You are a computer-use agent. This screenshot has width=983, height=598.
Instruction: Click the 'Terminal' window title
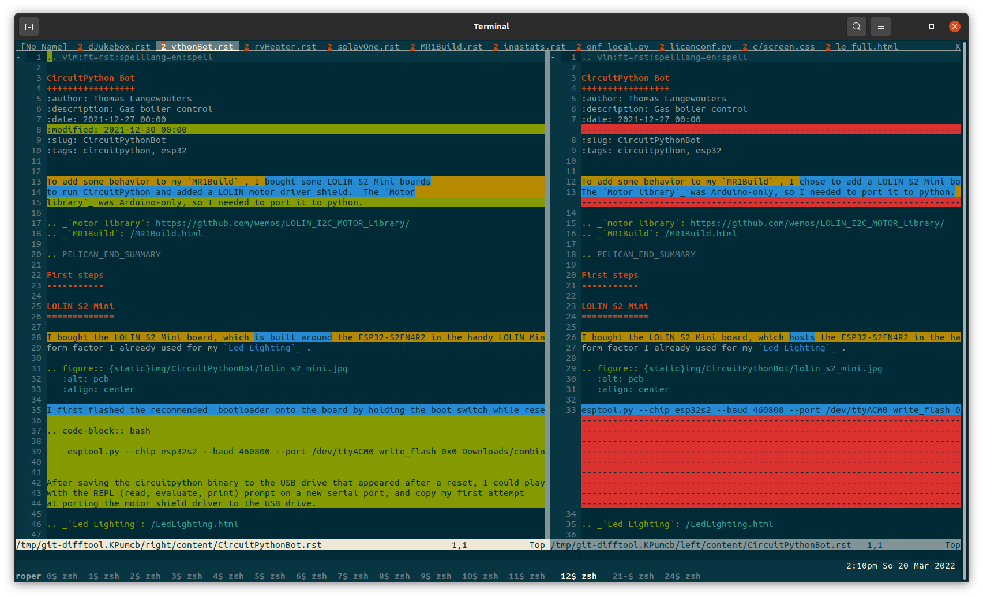(491, 27)
